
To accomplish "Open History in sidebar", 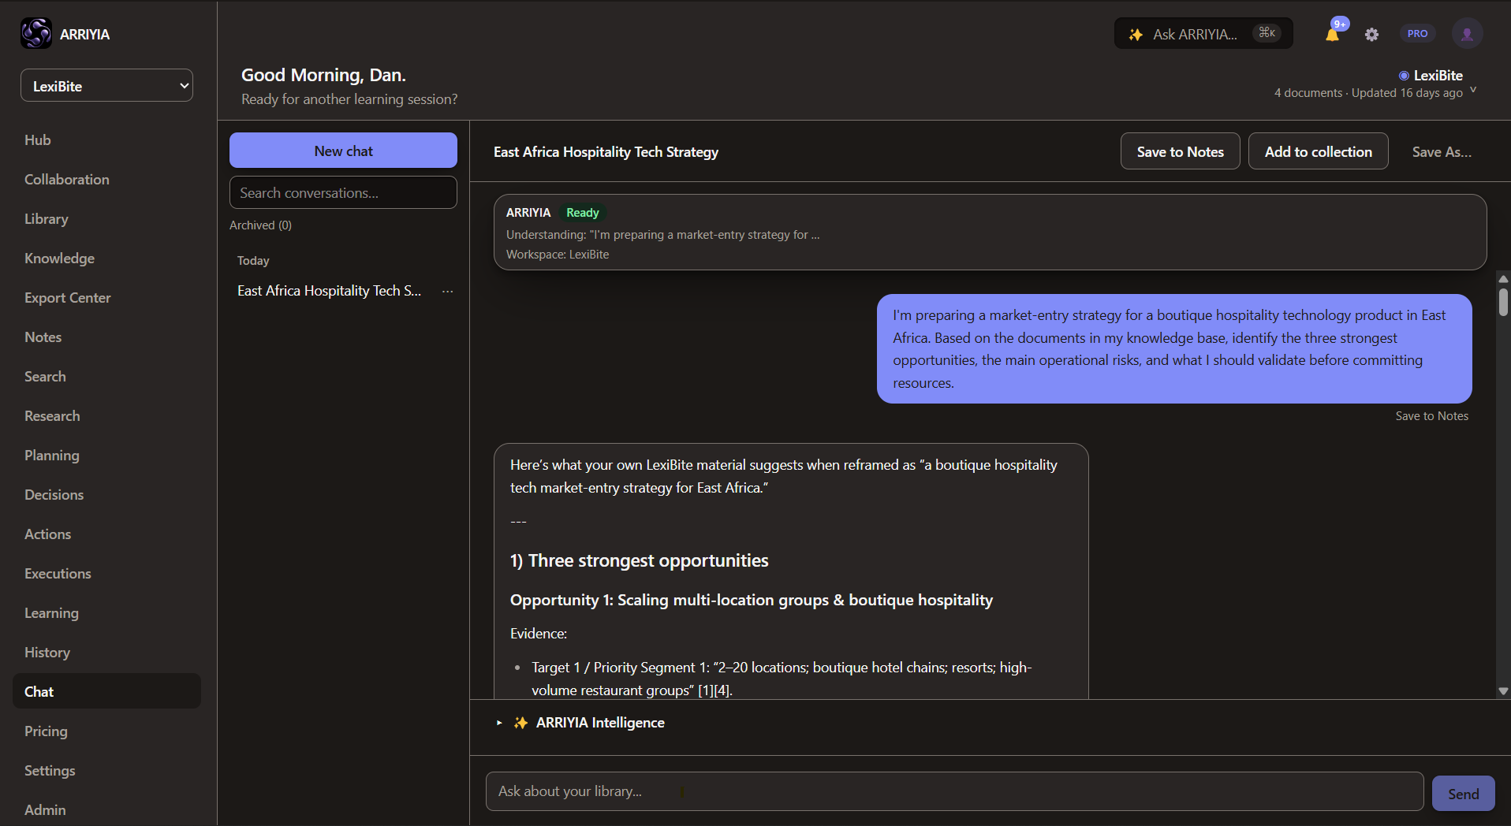I will (x=47, y=653).
